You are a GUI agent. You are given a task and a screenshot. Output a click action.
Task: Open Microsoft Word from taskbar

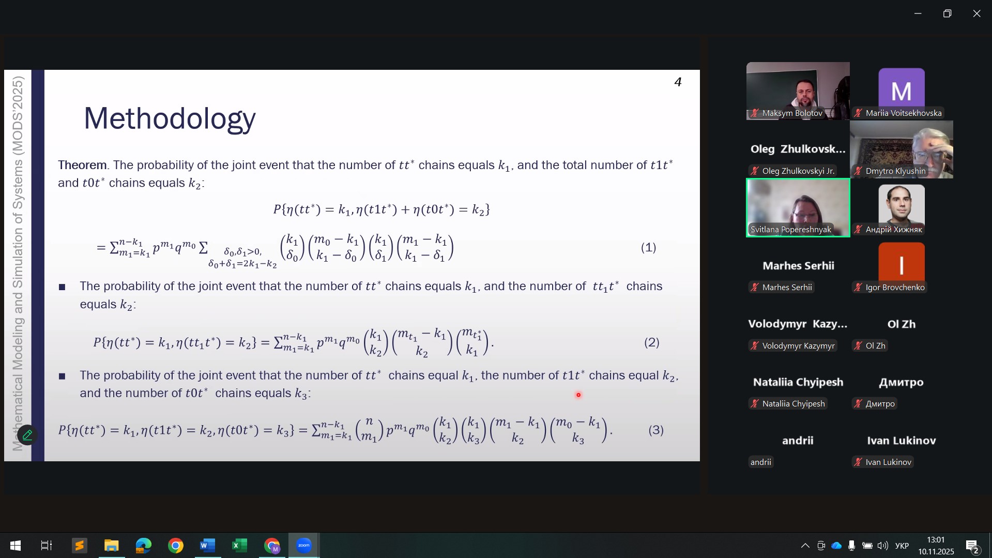click(208, 546)
